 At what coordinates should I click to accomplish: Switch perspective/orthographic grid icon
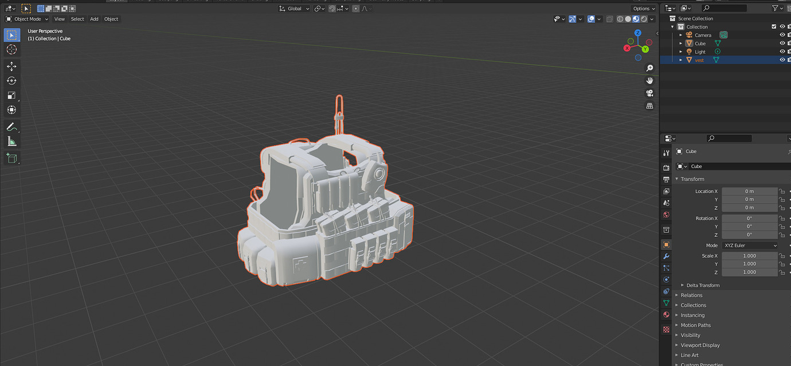point(649,106)
